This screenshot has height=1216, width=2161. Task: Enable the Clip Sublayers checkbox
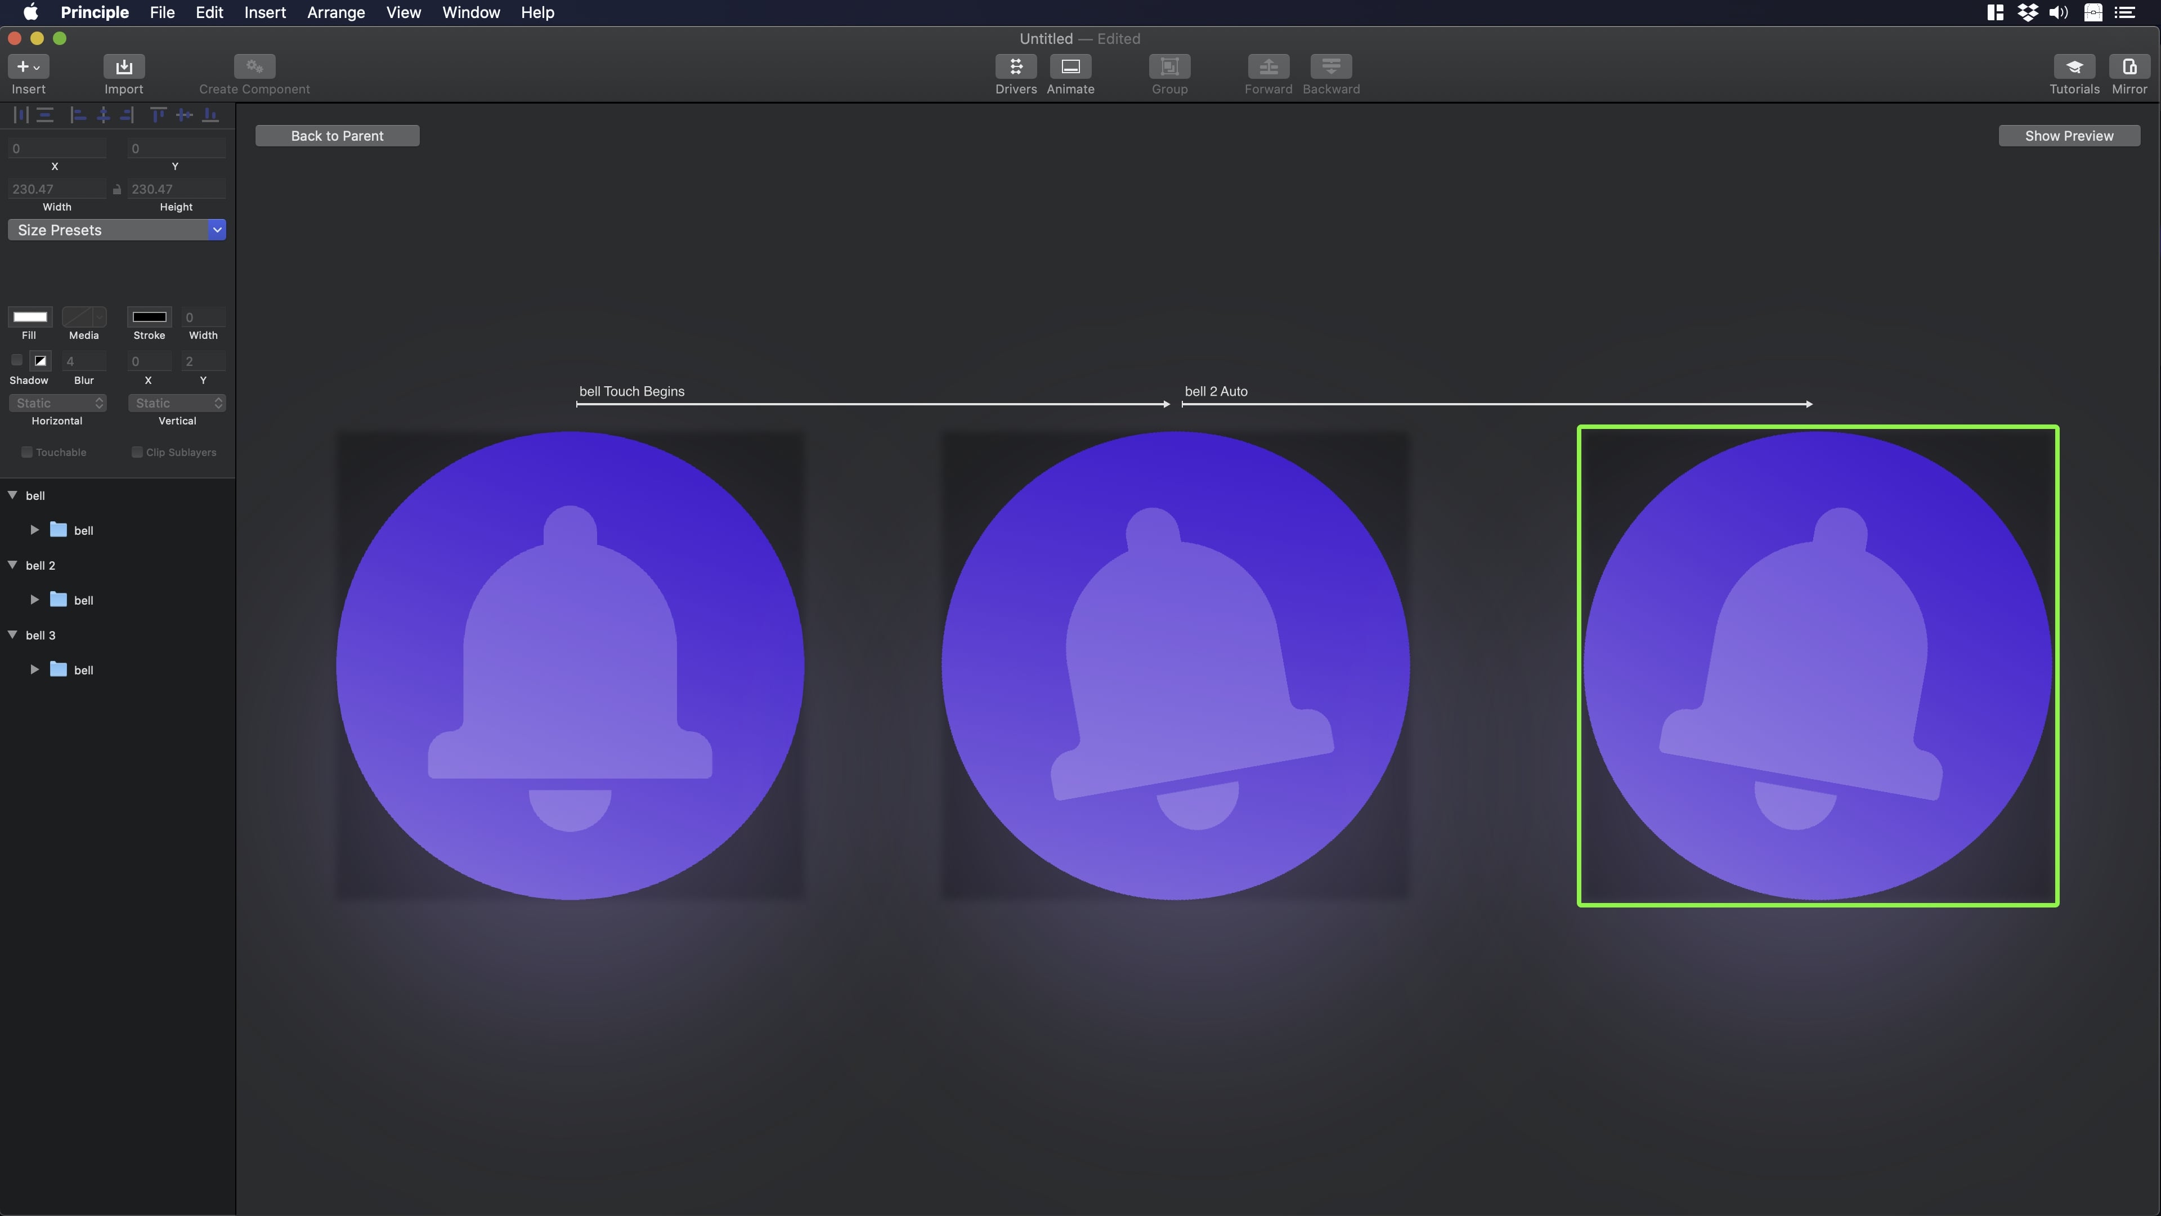(137, 452)
